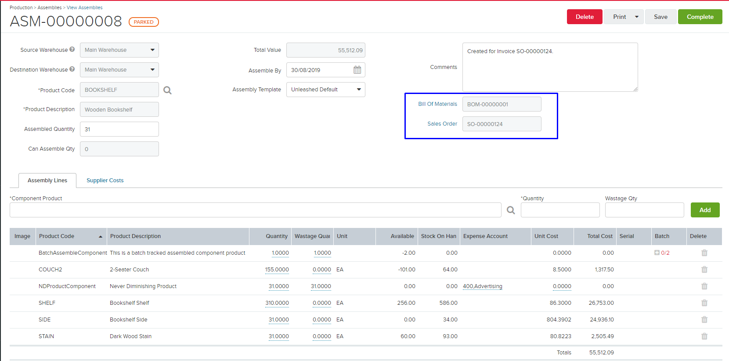Expand the Print options arrow
The image size is (729, 361).
(637, 17)
